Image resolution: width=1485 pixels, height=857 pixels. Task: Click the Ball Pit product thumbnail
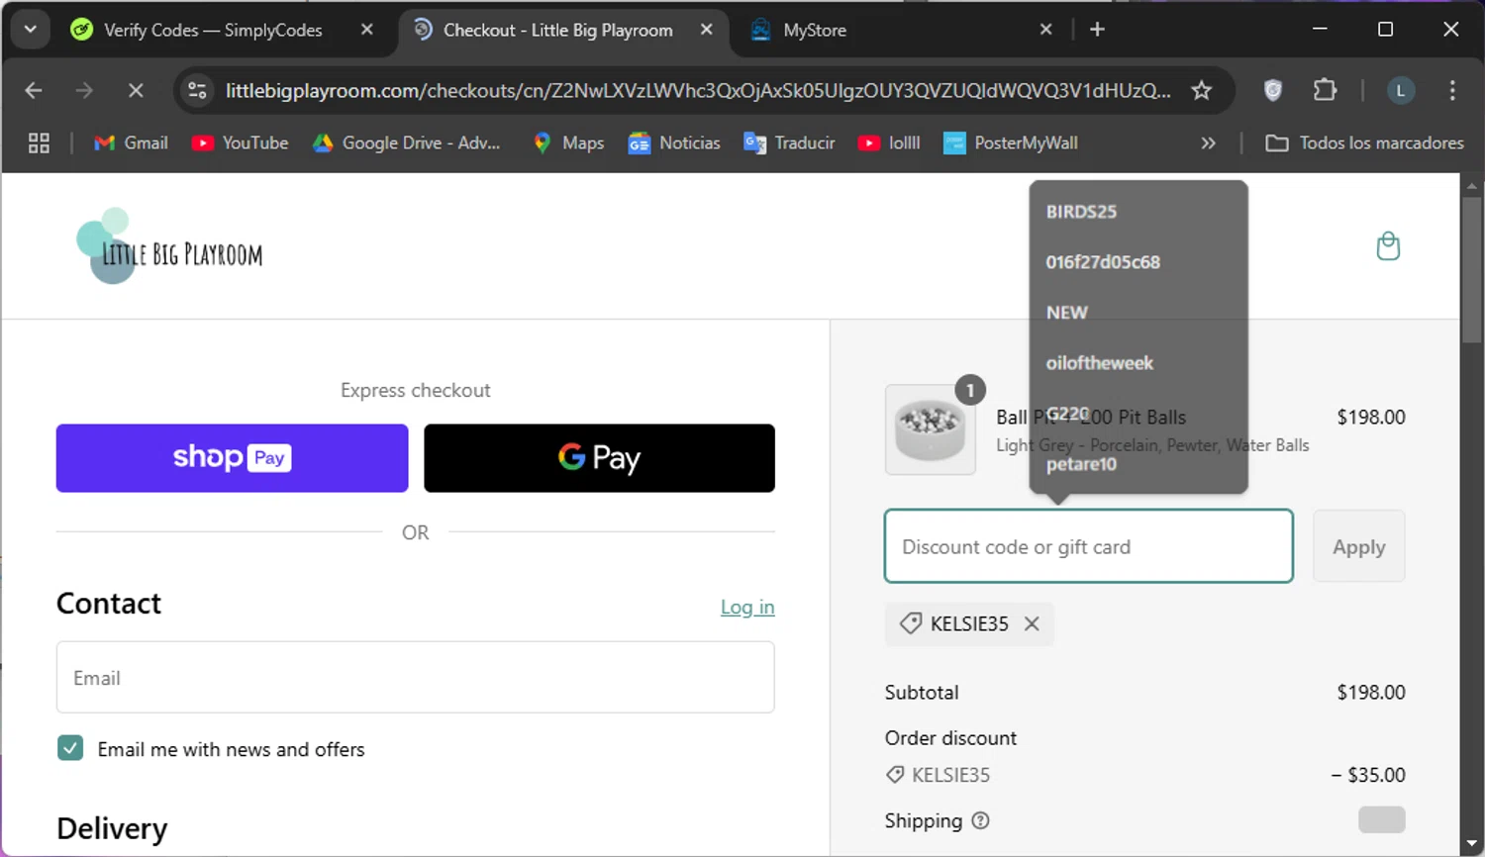(931, 429)
